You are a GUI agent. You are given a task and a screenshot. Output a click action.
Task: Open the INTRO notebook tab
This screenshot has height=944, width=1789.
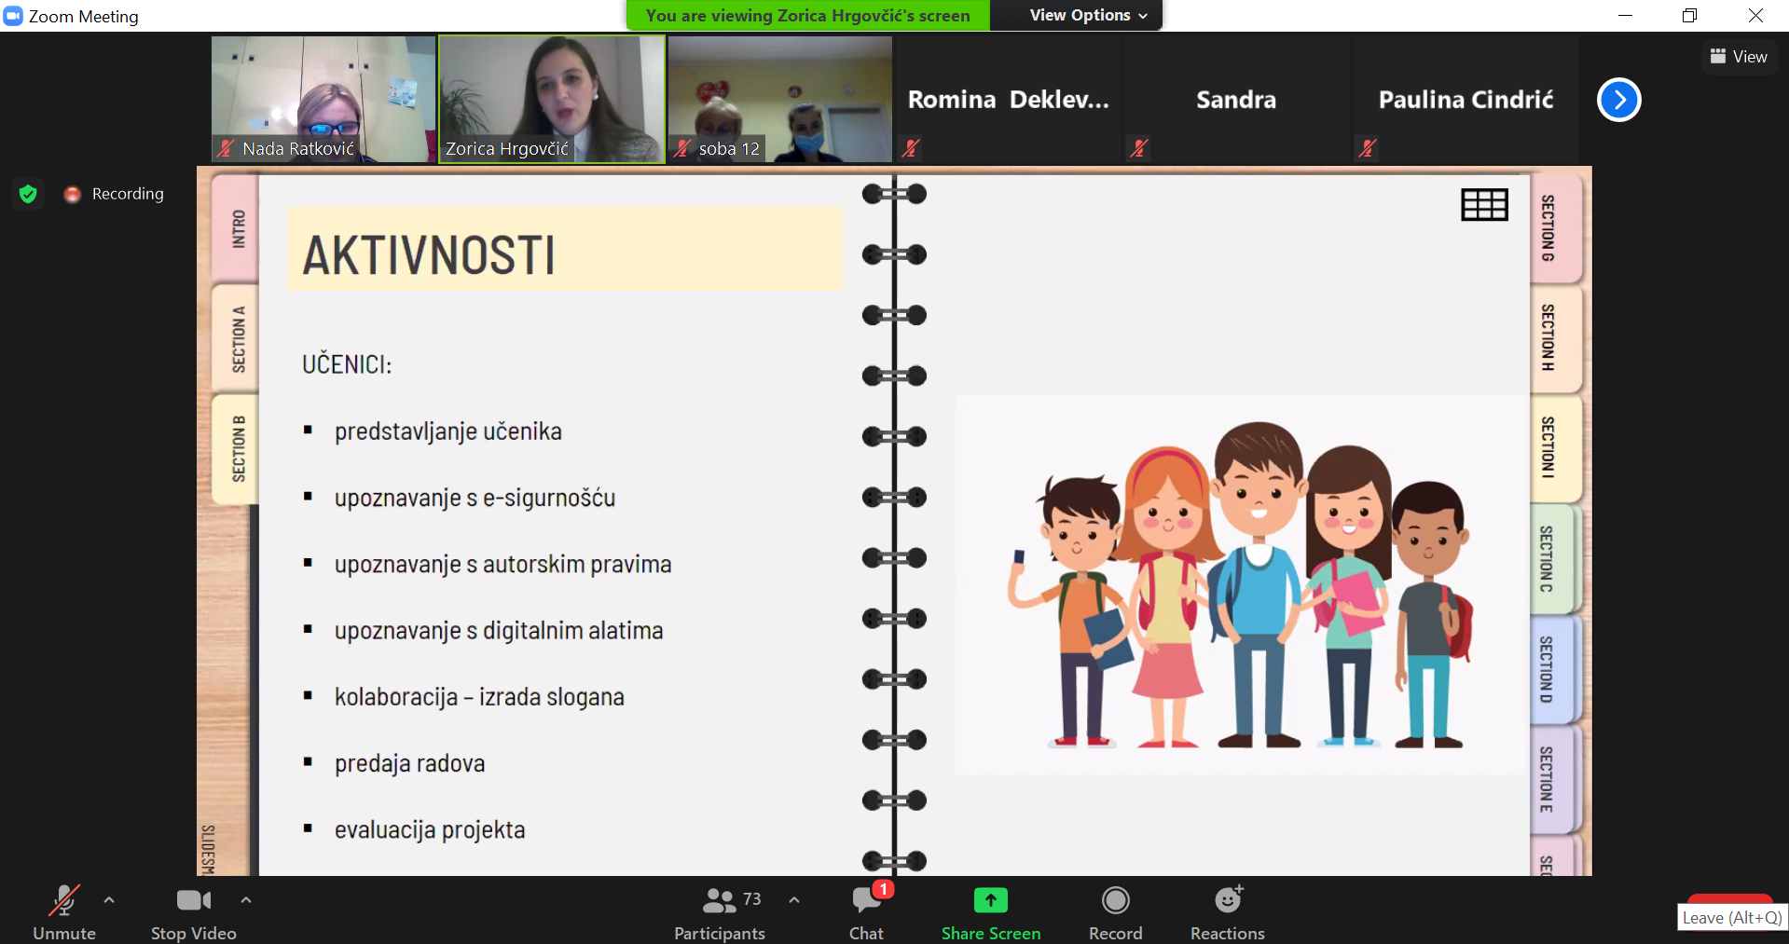pyautogui.click(x=237, y=228)
